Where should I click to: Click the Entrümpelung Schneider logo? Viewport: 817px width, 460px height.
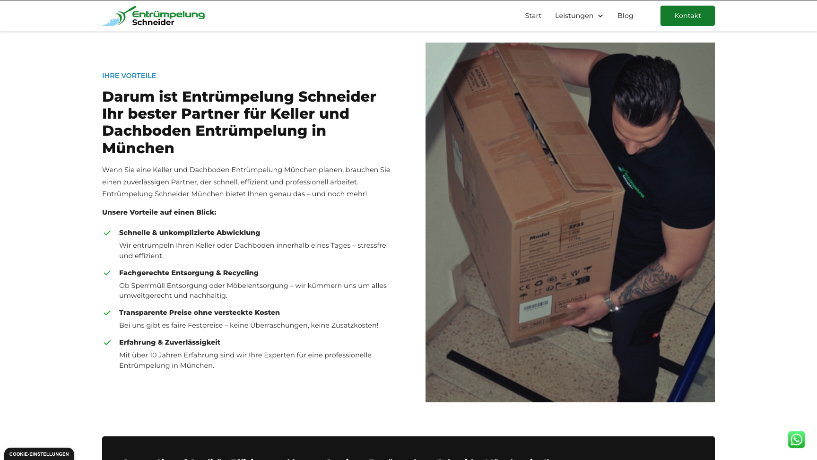(x=153, y=16)
